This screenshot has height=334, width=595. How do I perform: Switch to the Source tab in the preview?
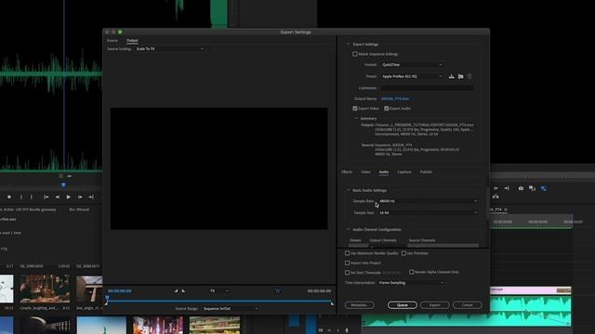coord(112,41)
